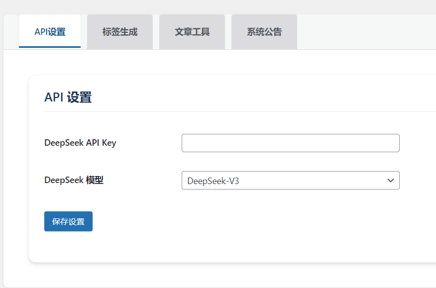Select the 系统公告 tab
Screen dimensions: 436x288
tap(264, 32)
